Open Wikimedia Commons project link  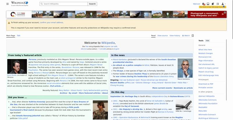pos(207,100)
